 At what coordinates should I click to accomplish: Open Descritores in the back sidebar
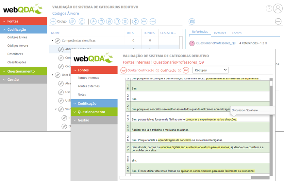pos(15,54)
